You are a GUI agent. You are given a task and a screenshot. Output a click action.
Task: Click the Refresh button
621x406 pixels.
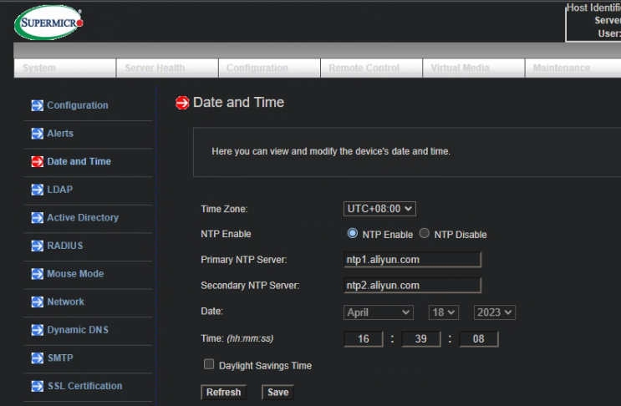pos(223,392)
